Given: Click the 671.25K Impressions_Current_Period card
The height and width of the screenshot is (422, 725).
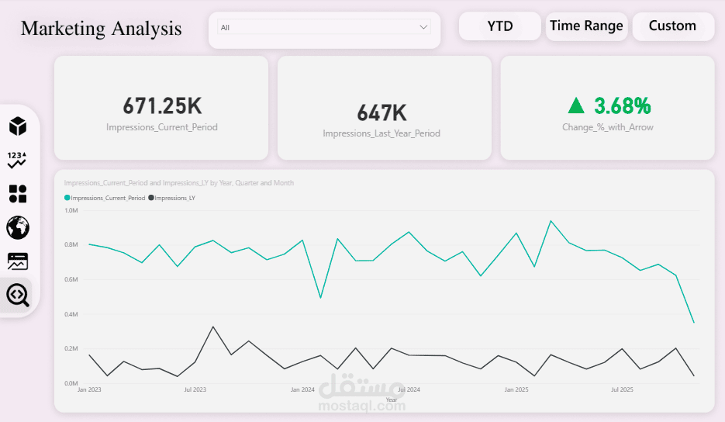Looking at the screenshot, I should 161,108.
